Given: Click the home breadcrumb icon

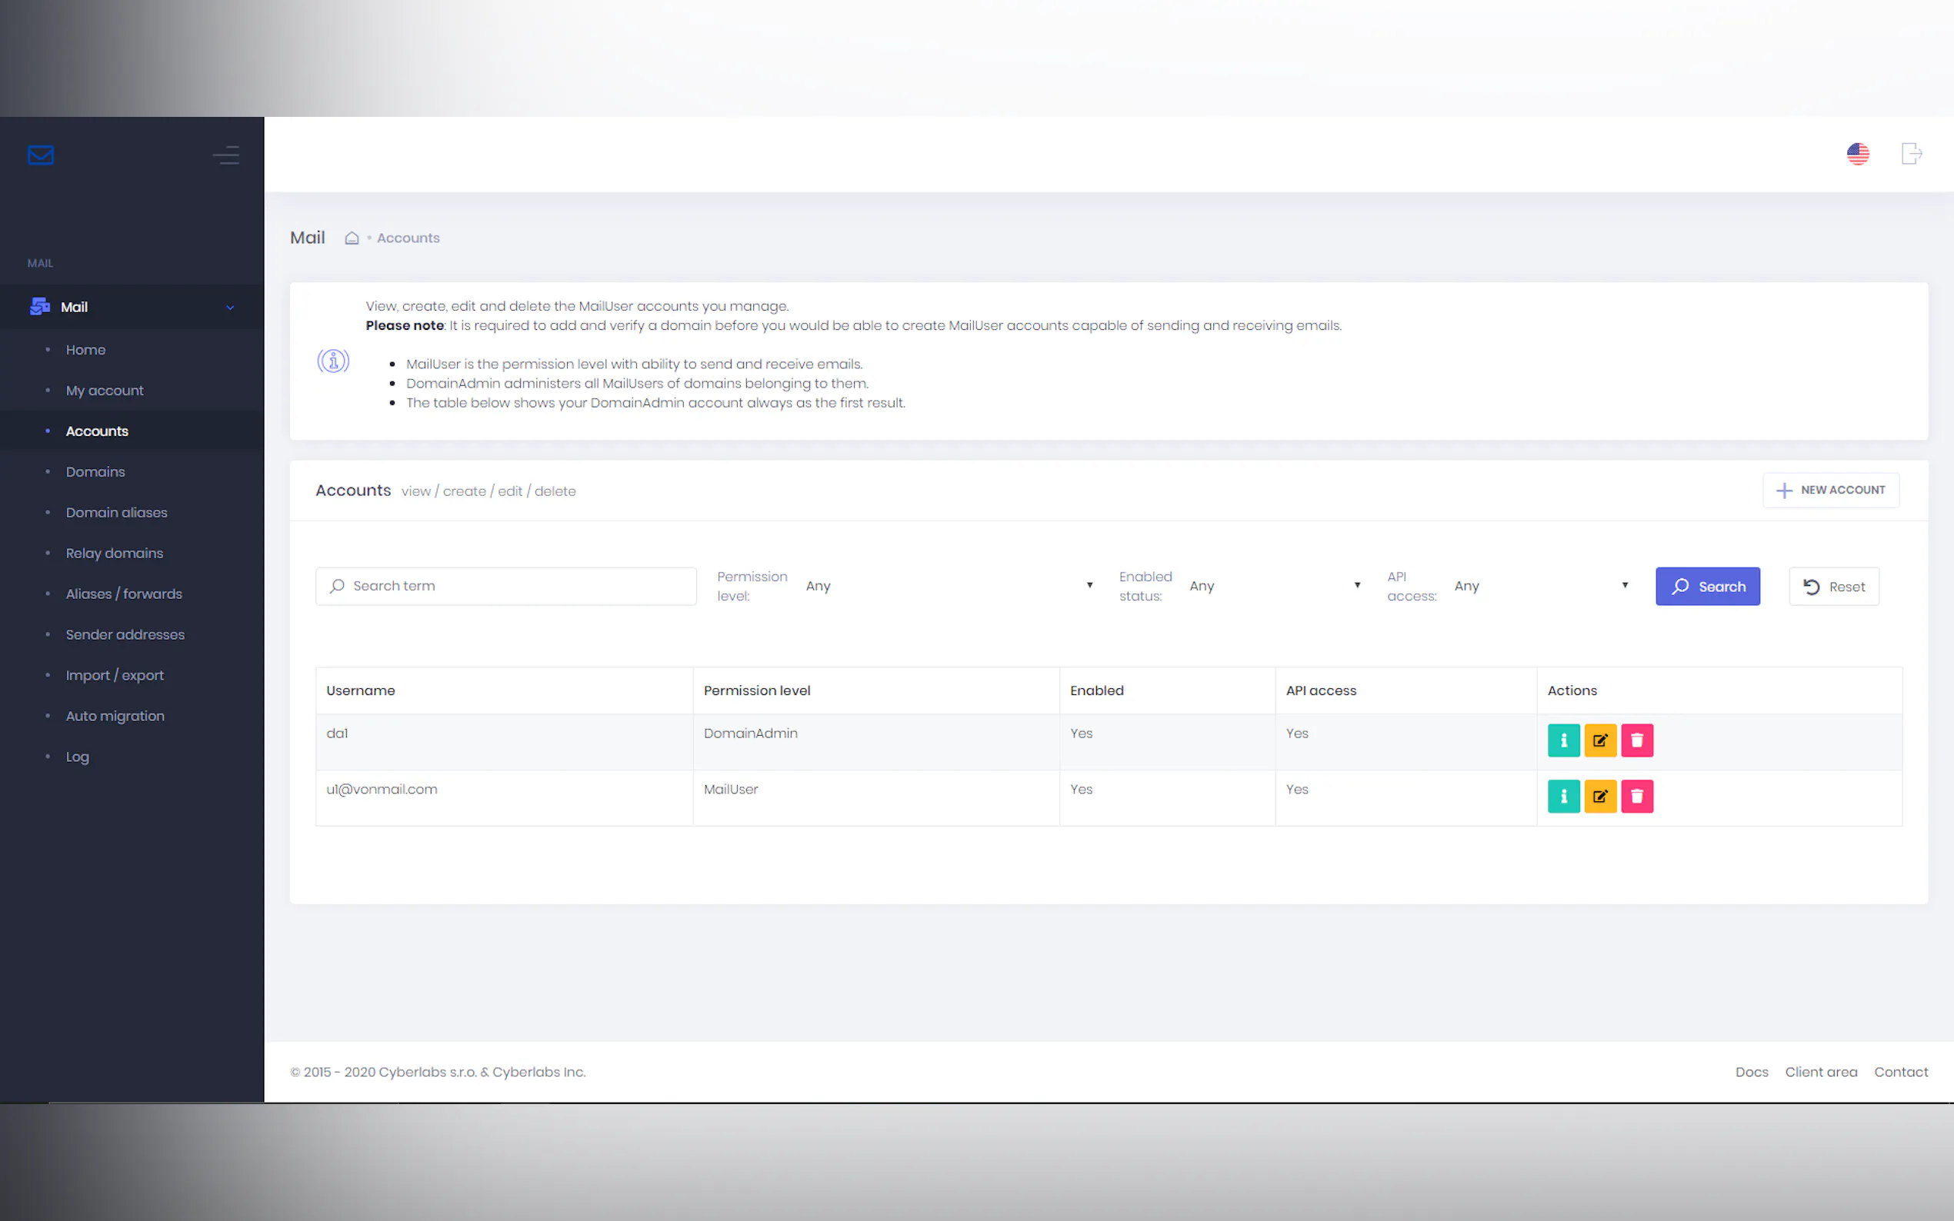Looking at the screenshot, I should pyautogui.click(x=352, y=238).
